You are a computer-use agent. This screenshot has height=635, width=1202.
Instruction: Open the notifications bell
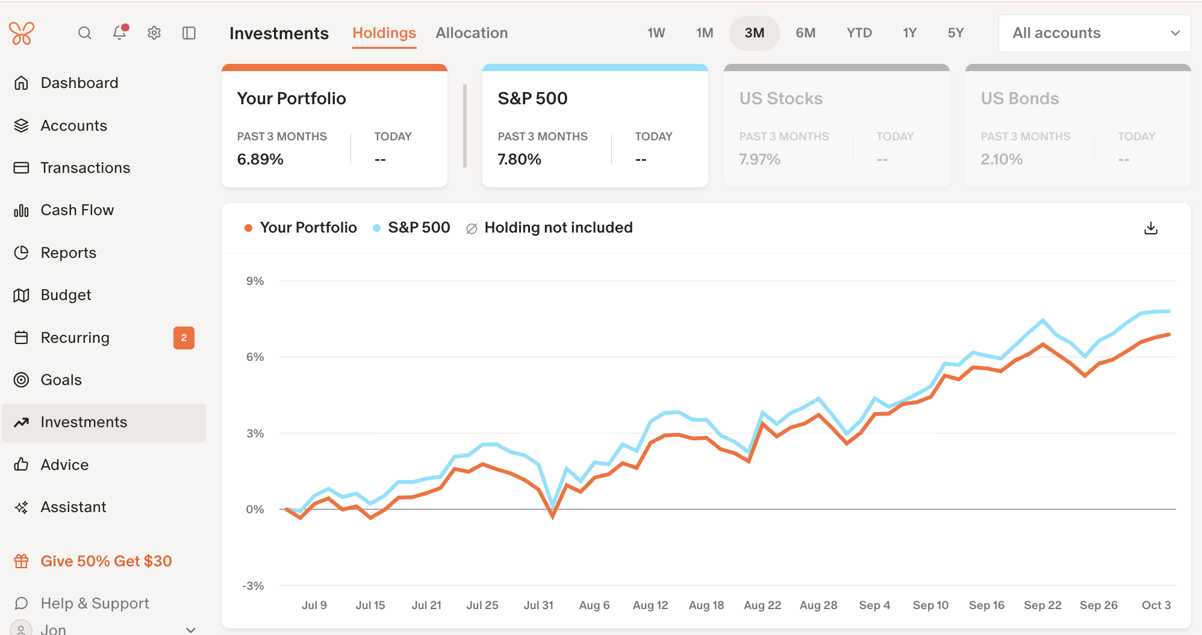pos(120,33)
